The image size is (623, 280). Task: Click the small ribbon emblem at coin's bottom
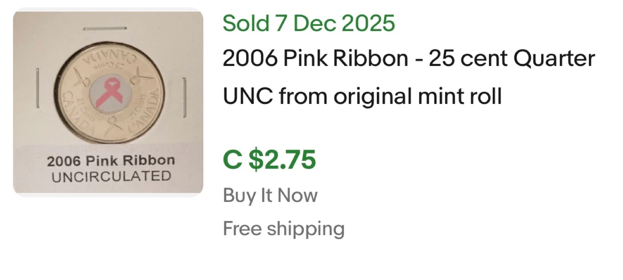point(112,126)
